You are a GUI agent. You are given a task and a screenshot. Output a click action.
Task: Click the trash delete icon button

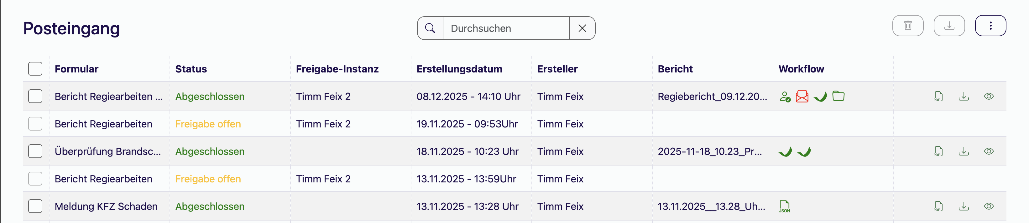tap(907, 26)
